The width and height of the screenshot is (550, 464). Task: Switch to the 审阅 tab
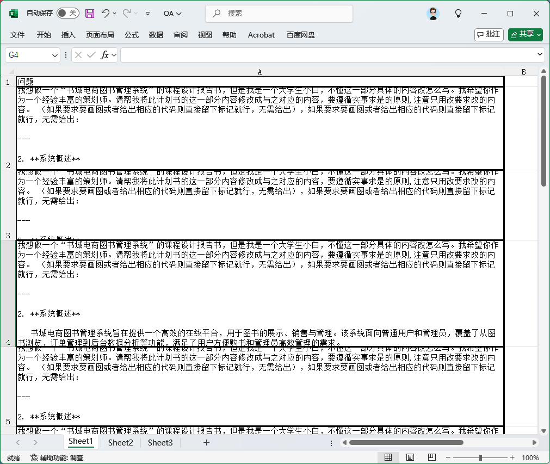pyautogui.click(x=180, y=35)
